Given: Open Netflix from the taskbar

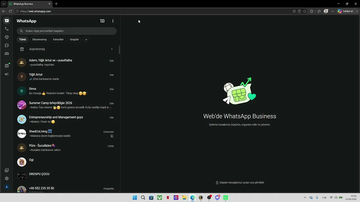Looking at the screenshot, I should 168,198.
